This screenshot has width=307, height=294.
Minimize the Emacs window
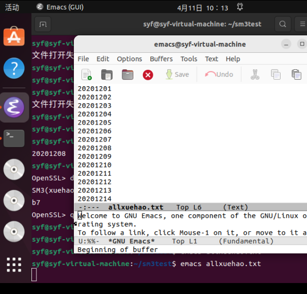click(286, 44)
